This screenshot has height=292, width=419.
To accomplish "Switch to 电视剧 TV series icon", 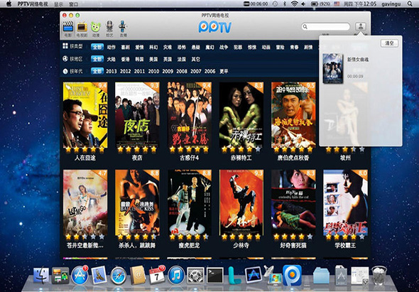I will [x=82, y=26].
